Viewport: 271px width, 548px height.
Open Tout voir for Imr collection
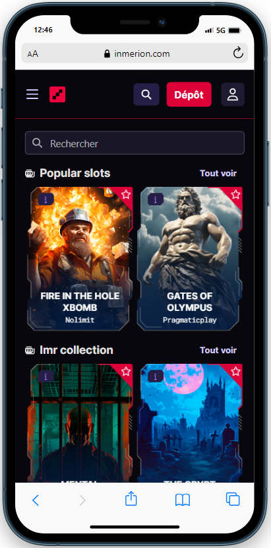tap(218, 350)
